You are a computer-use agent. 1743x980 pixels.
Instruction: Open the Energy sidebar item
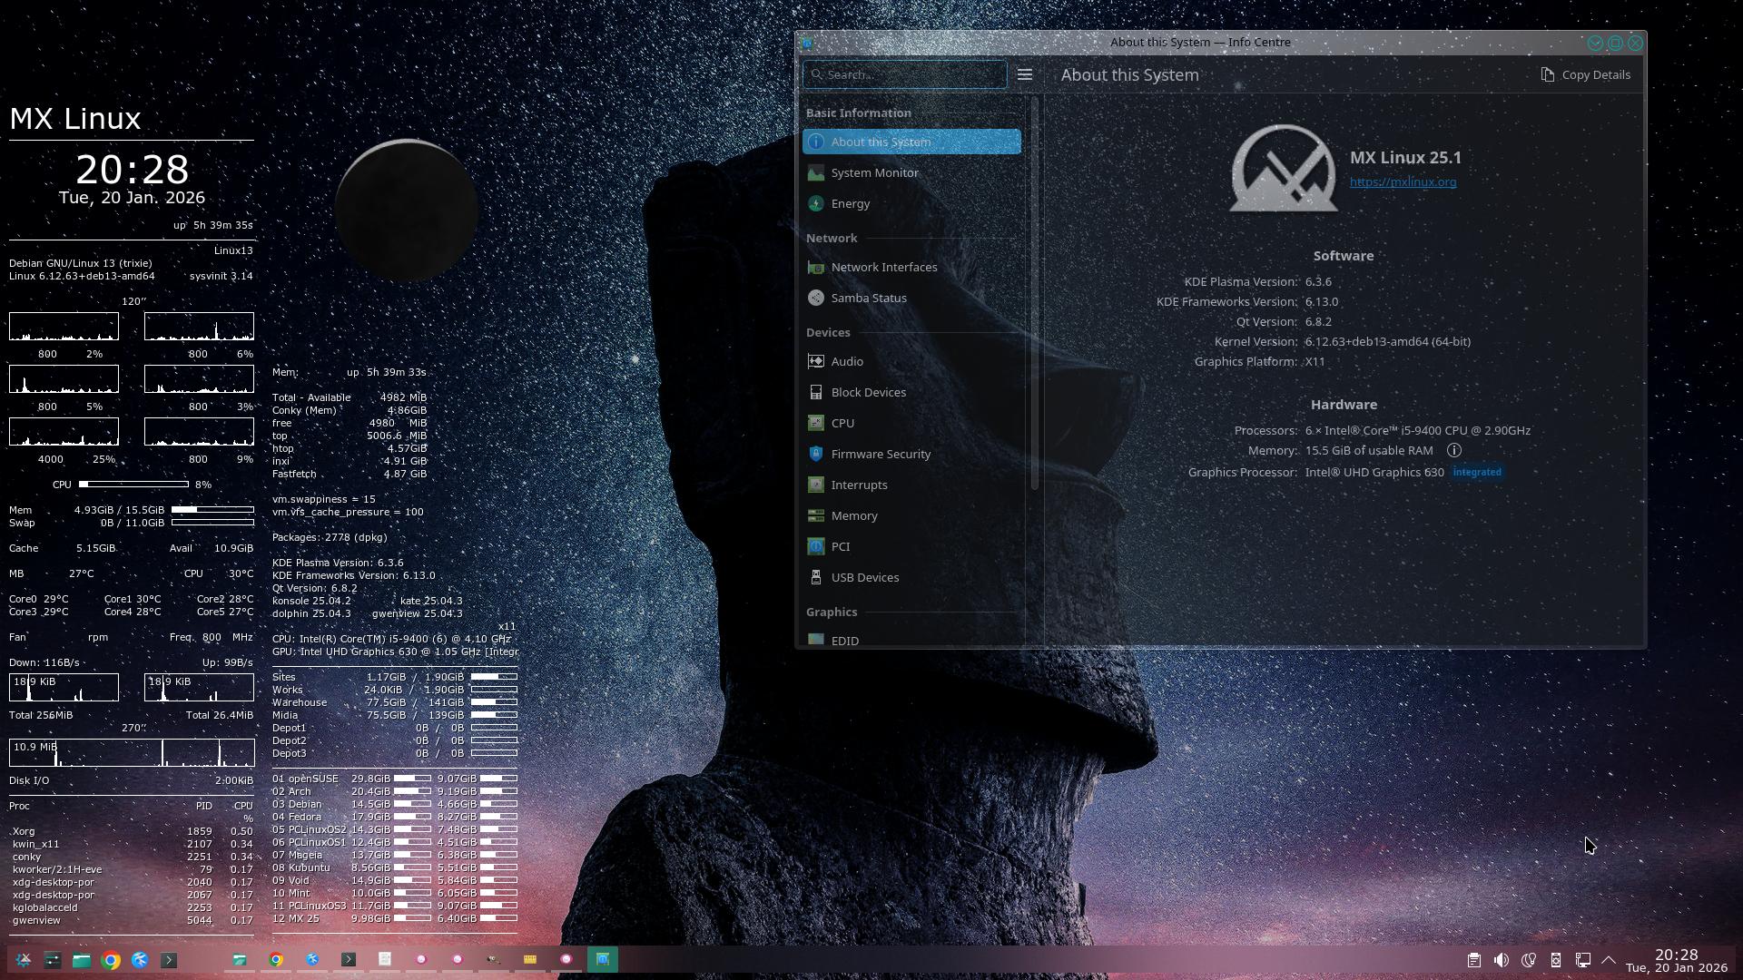pos(850,203)
